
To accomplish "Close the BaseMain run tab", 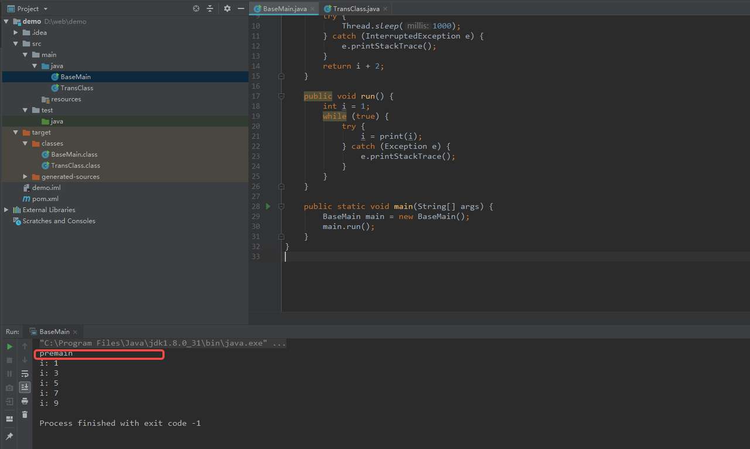I will (x=76, y=332).
